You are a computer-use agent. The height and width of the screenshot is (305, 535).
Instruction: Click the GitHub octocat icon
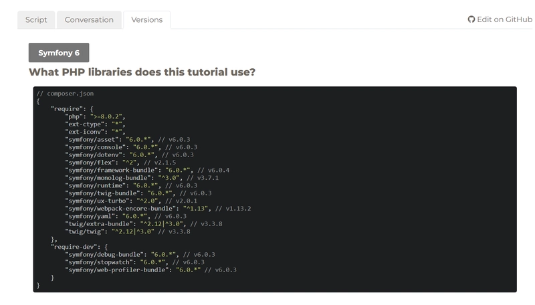coord(471,19)
